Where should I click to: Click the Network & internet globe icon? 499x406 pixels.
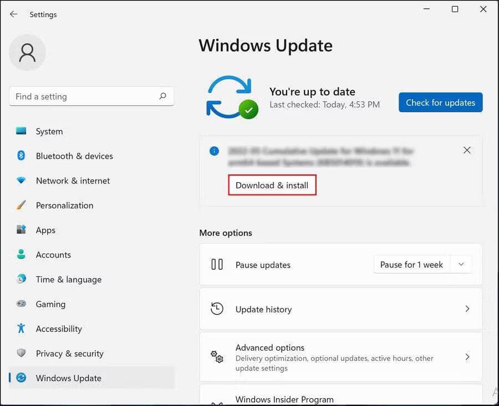tap(20, 181)
